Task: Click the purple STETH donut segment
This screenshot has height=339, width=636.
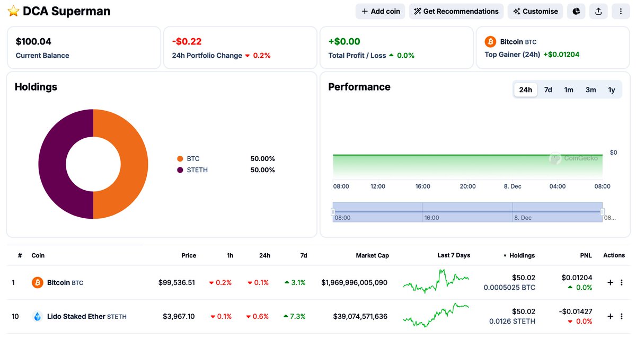Action: point(52,164)
